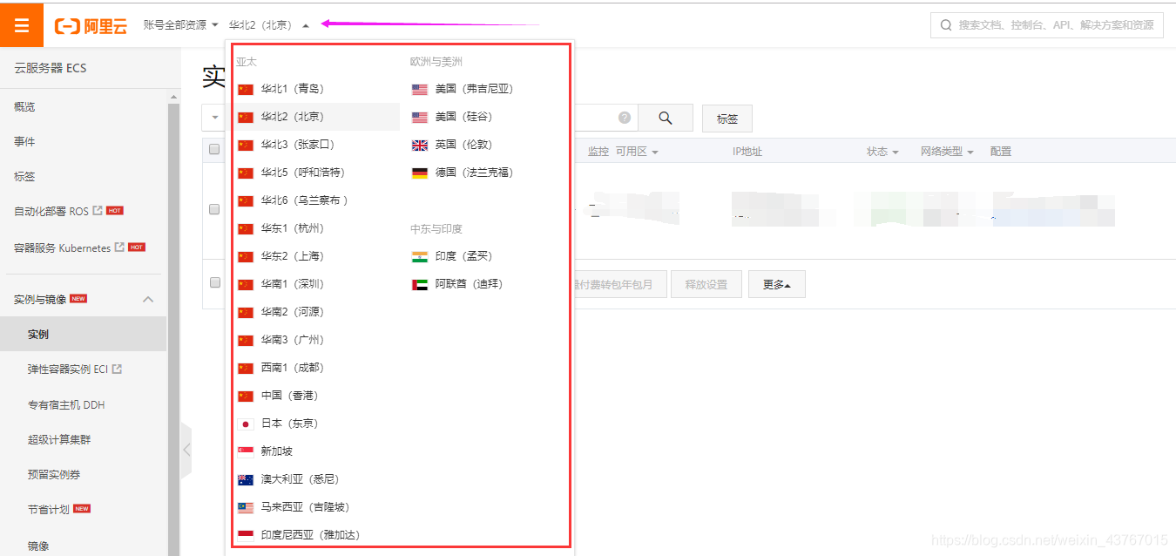Click China flag next to 华北1（青岛）
The width and height of the screenshot is (1176, 556).
(245, 89)
